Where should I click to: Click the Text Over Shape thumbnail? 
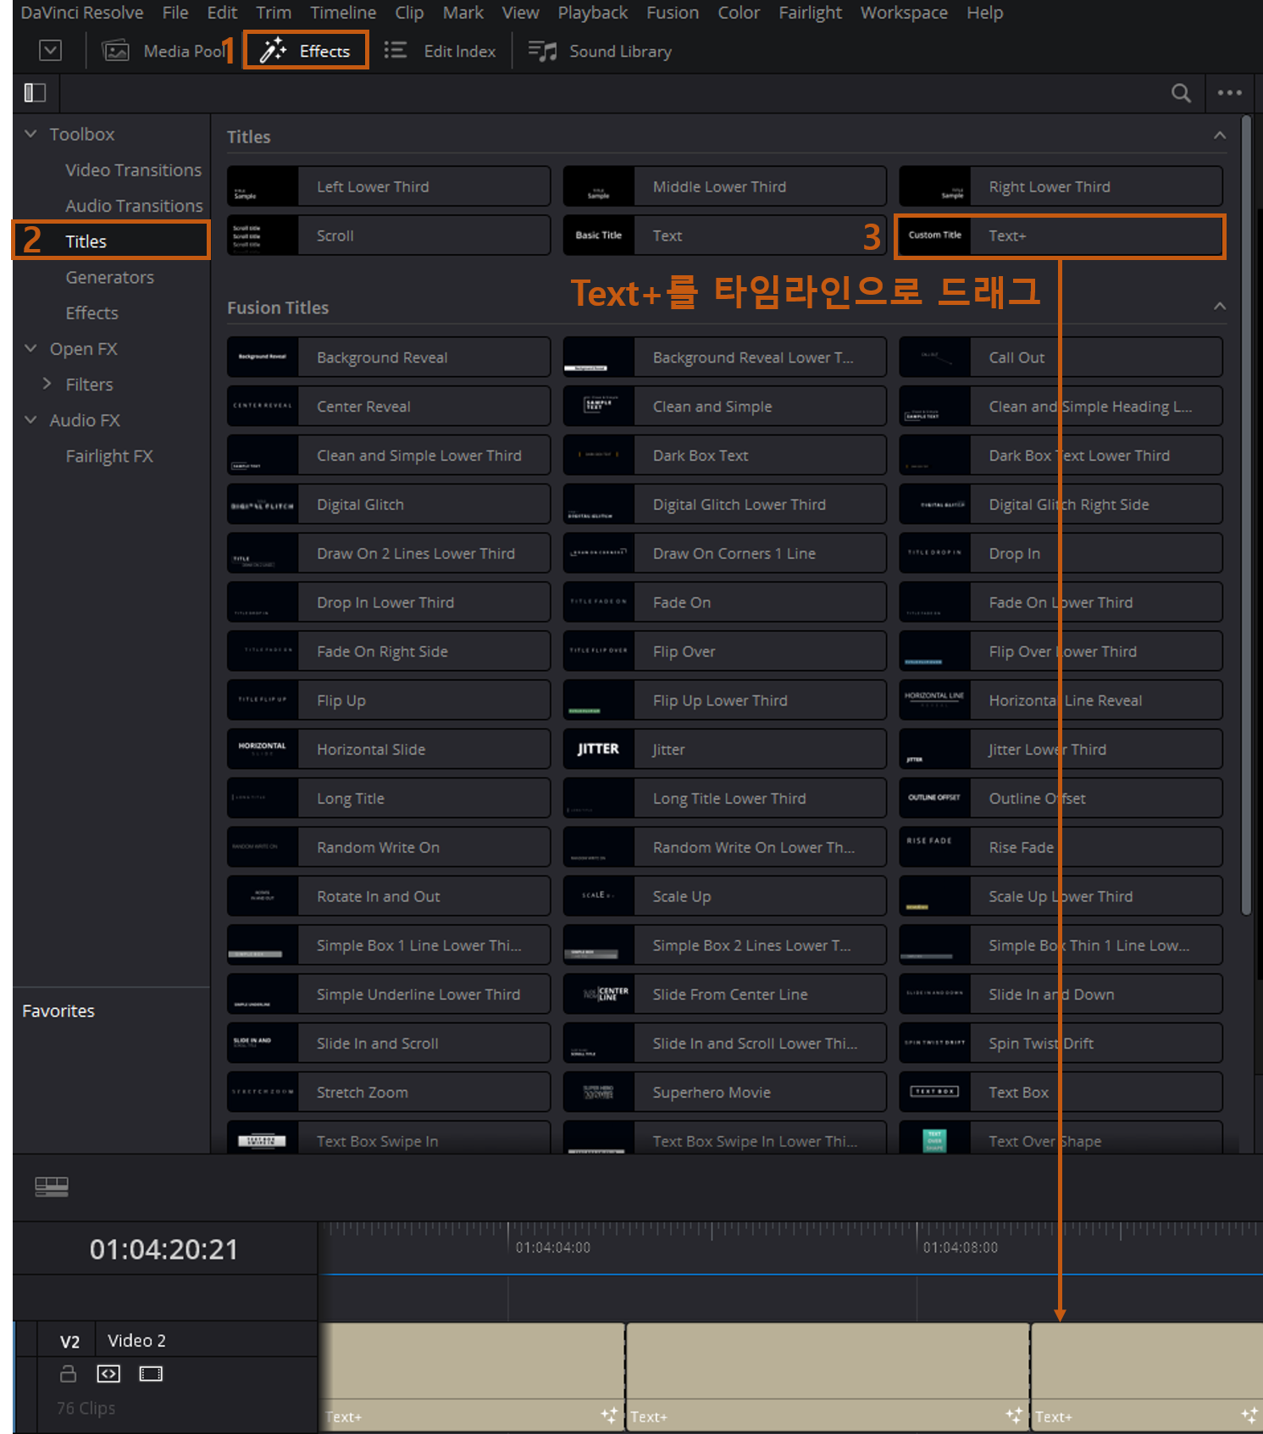pos(934,1139)
